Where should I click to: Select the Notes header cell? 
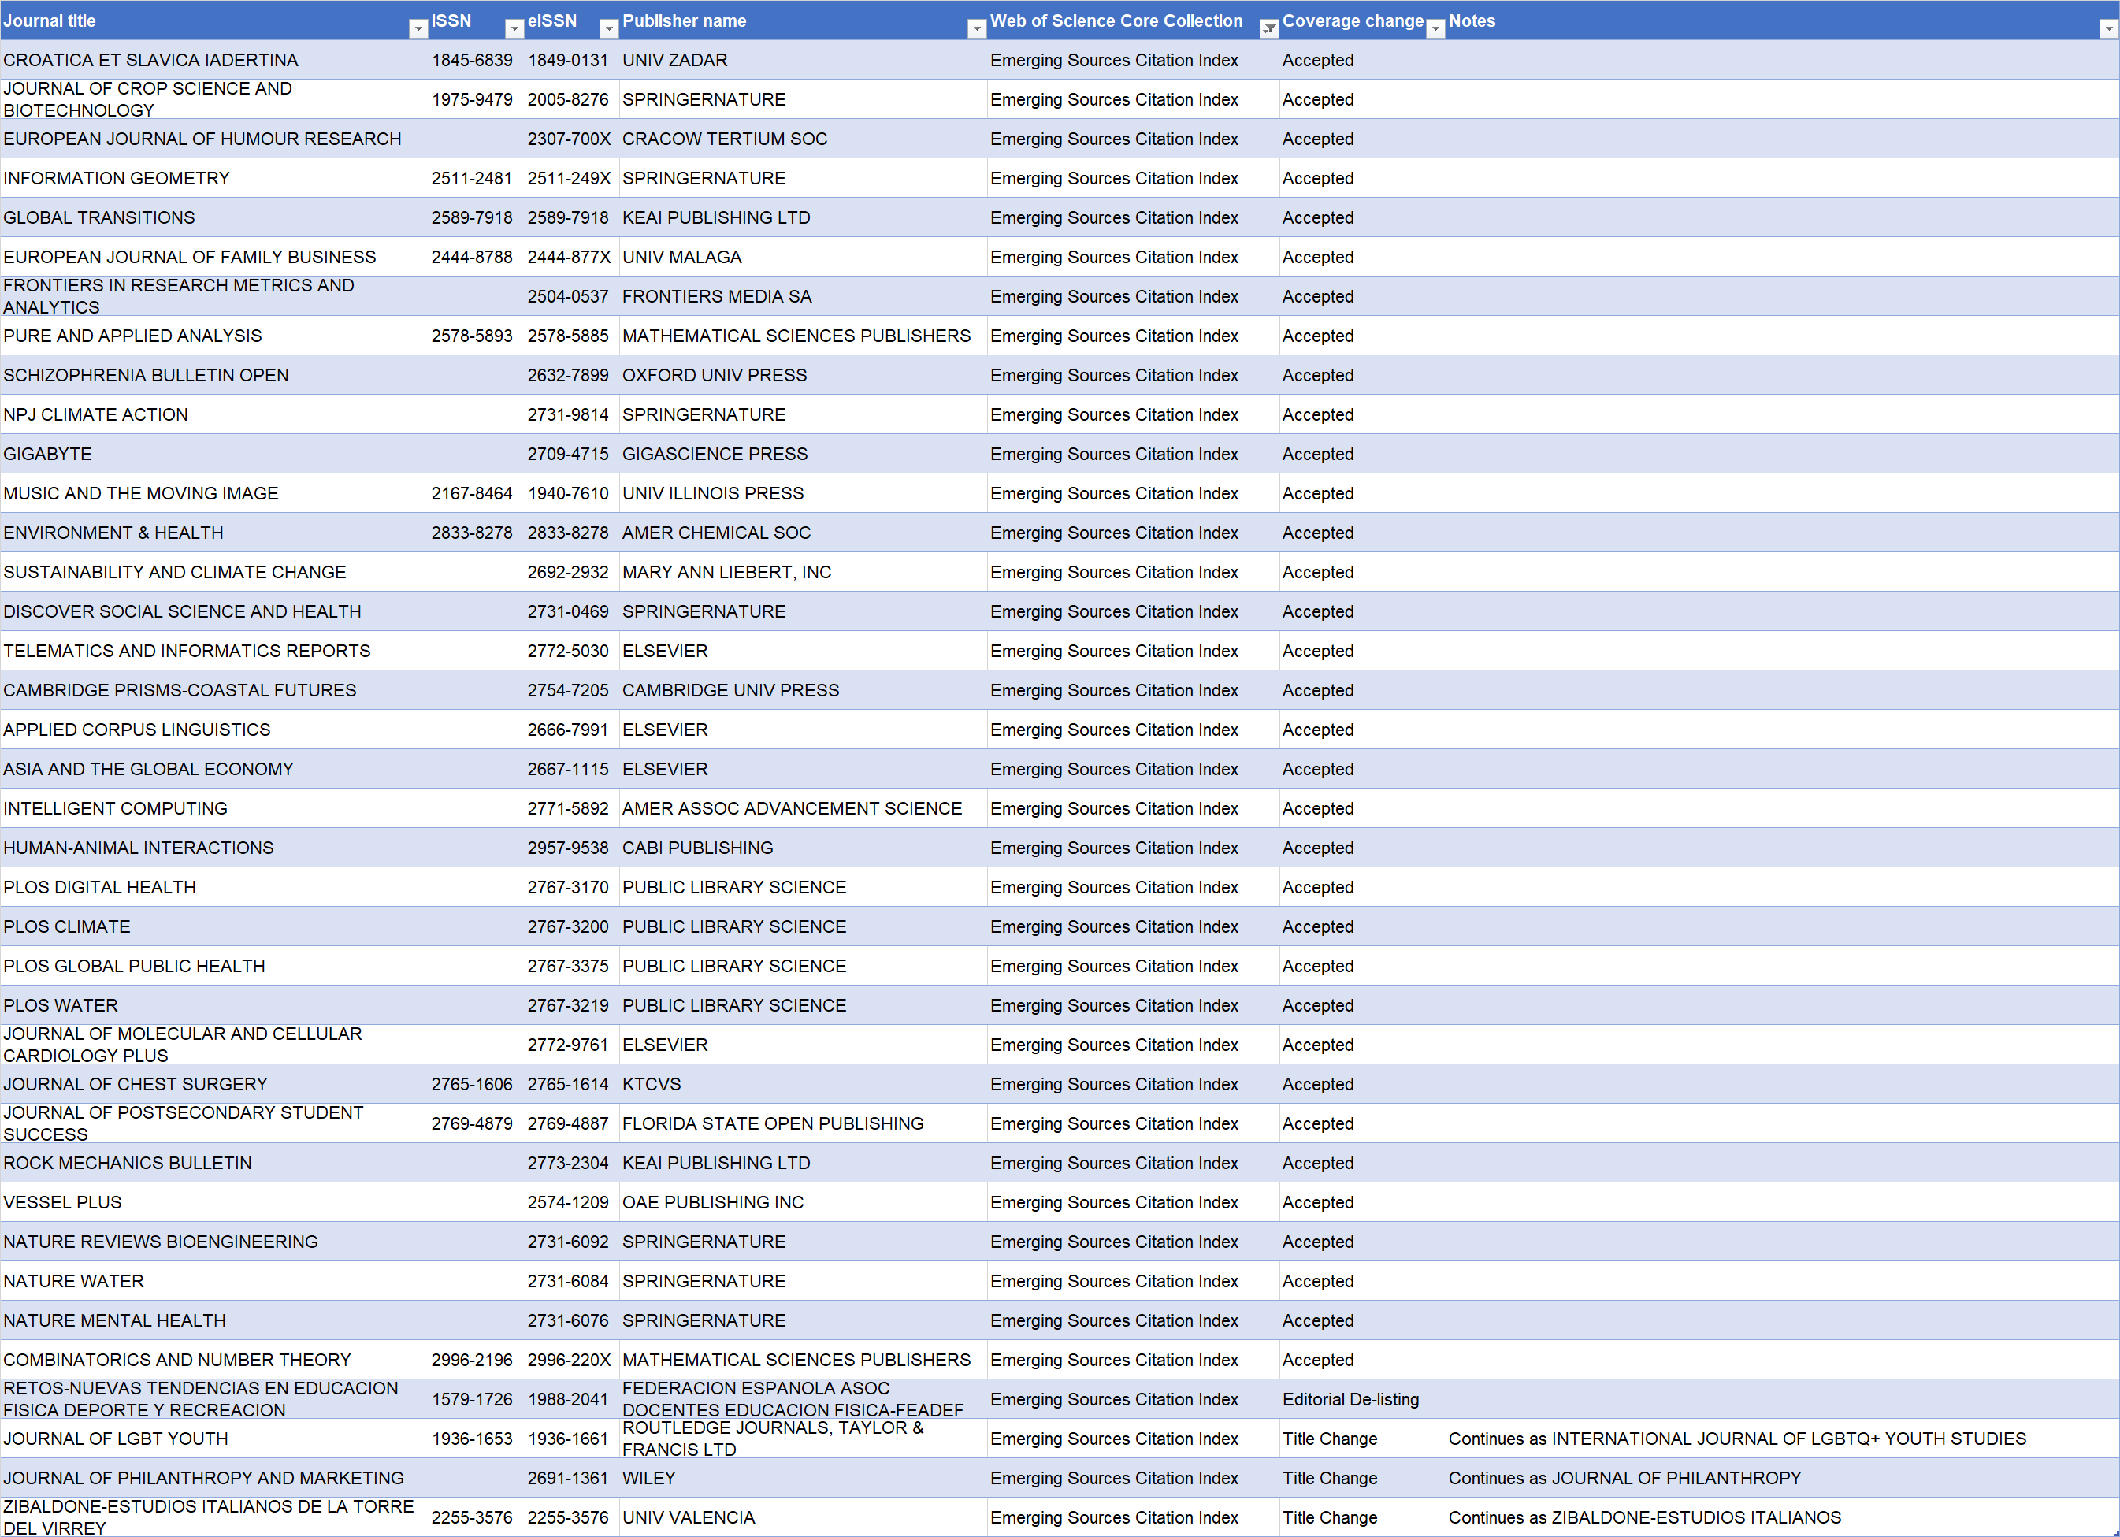1781,20
